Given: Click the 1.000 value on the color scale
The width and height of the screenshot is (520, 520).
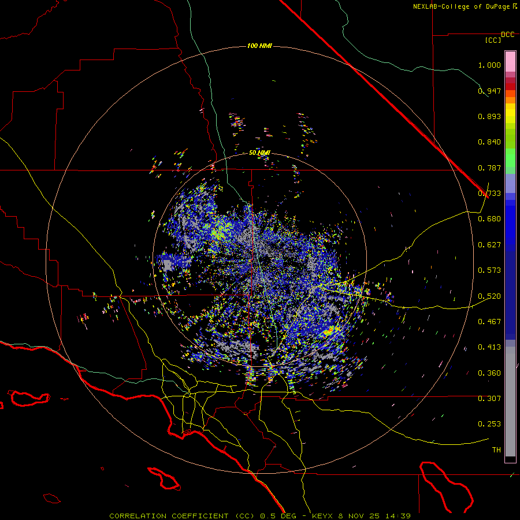Looking at the screenshot, I should tap(489, 65).
